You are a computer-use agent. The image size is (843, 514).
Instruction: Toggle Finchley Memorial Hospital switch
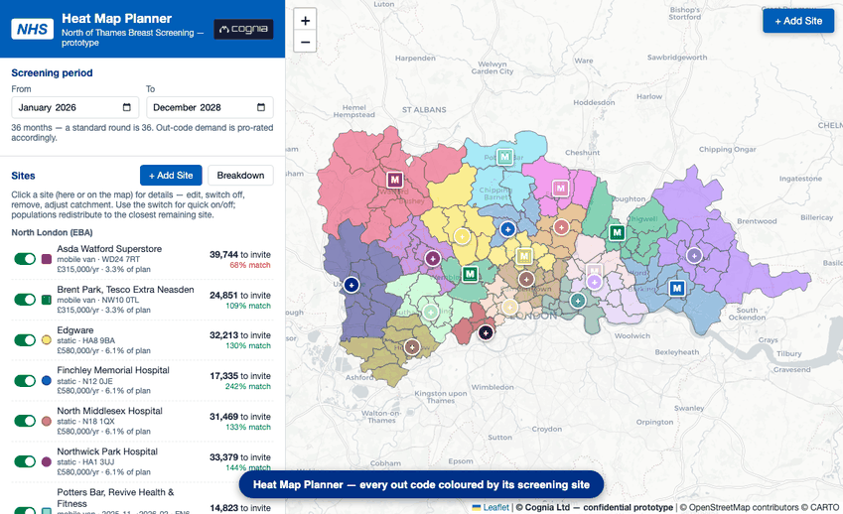click(x=25, y=381)
